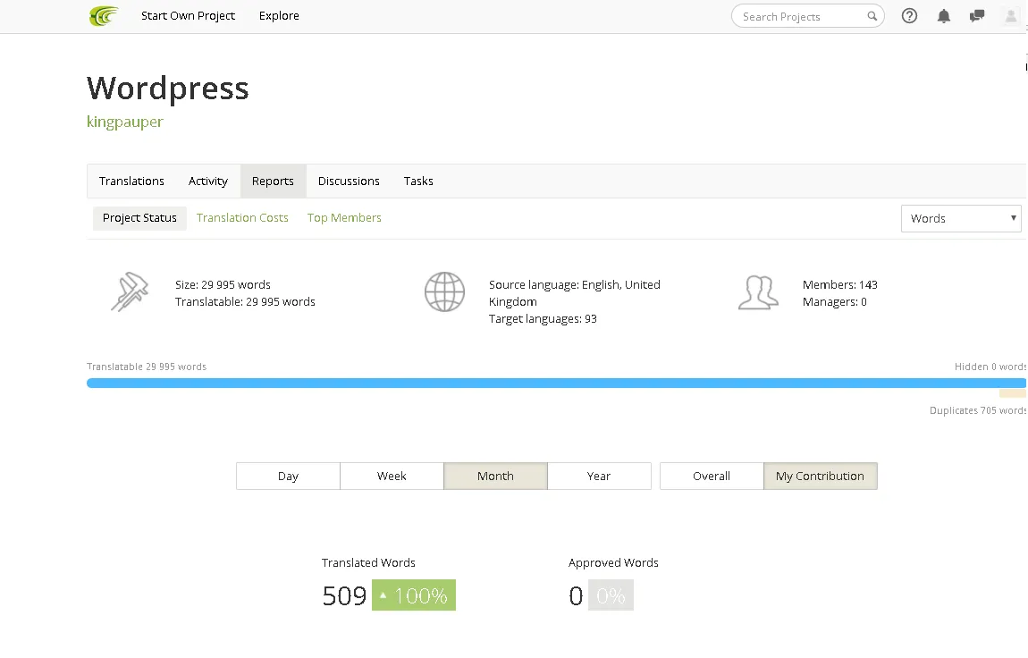Switch to My Contribution statistics
Image resolution: width=1028 pixels, height=658 pixels.
tap(821, 476)
